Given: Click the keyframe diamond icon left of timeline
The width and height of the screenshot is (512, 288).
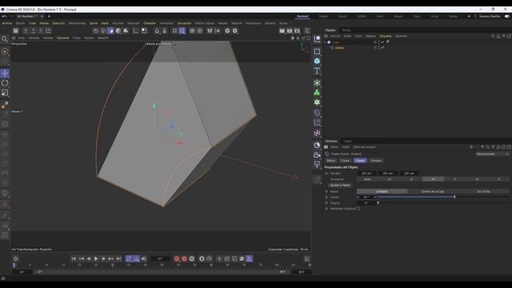Looking at the screenshot, I should click(16, 258).
